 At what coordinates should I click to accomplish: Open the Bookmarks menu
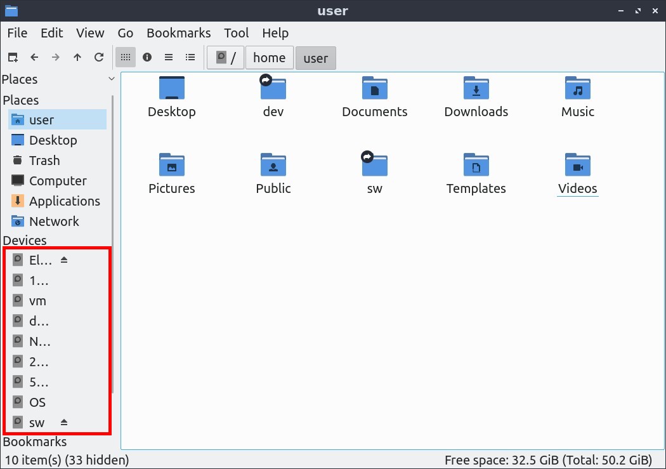tap(178, 33)
